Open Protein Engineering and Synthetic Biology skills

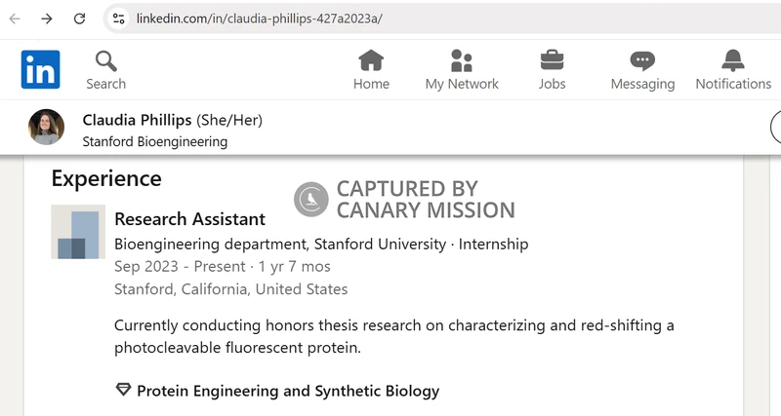point(288,391)
